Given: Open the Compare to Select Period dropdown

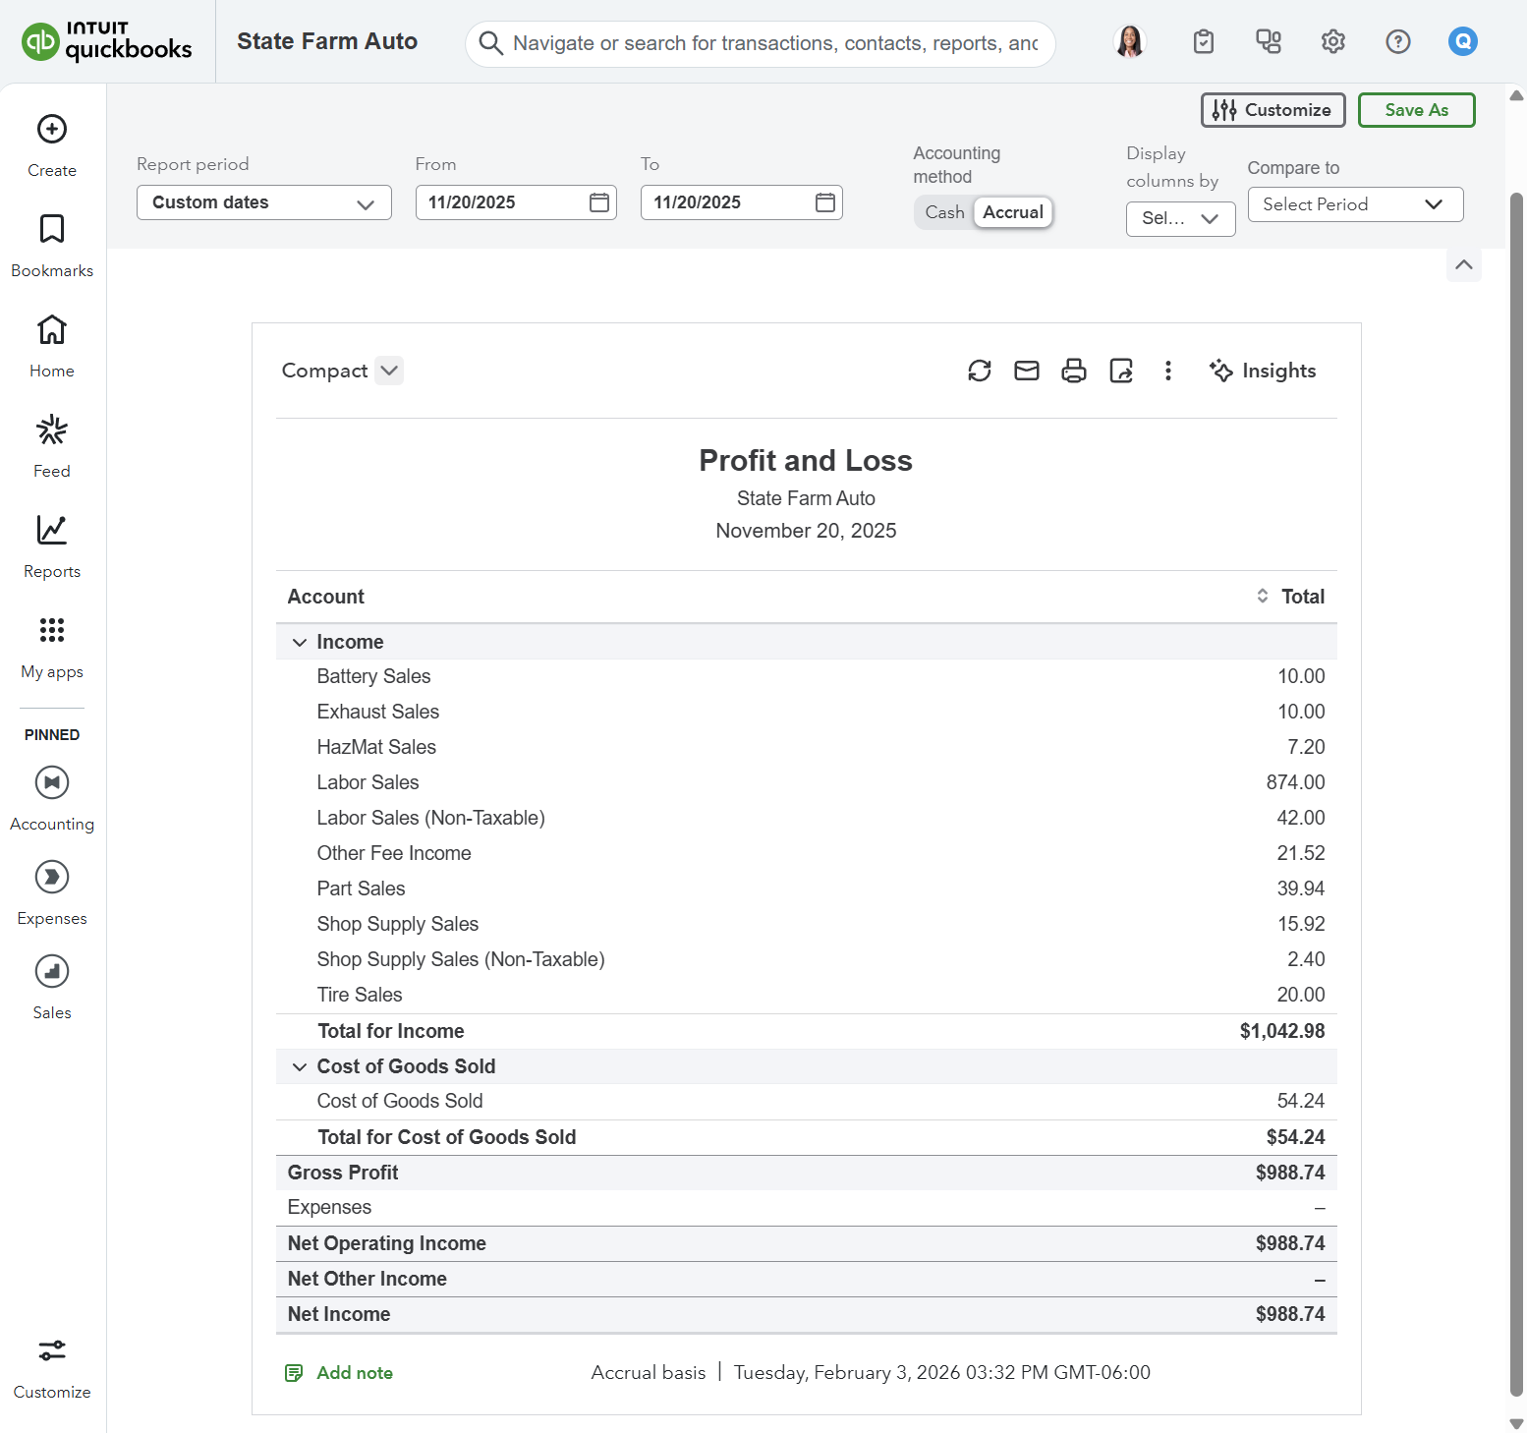Looking at the screenshot, I should pyautogui.click(x=1354, y=204).
